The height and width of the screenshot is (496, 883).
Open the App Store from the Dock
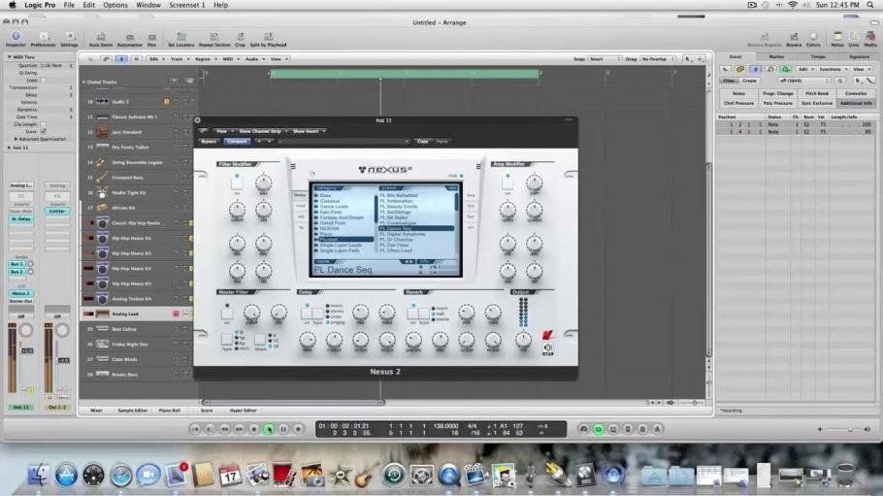pyautogui.click(x=66, y=476)
